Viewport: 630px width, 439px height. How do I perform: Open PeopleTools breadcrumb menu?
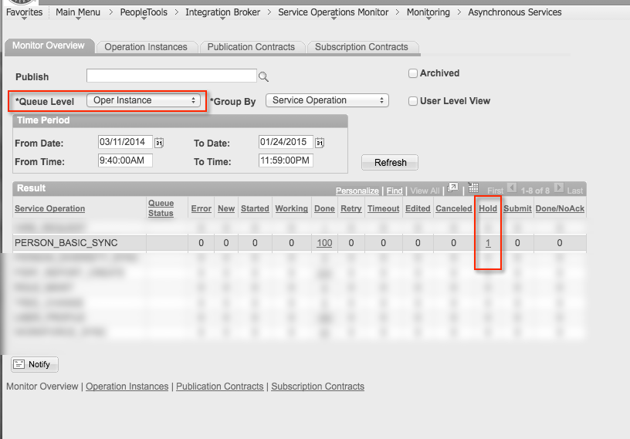pos(144,12)
